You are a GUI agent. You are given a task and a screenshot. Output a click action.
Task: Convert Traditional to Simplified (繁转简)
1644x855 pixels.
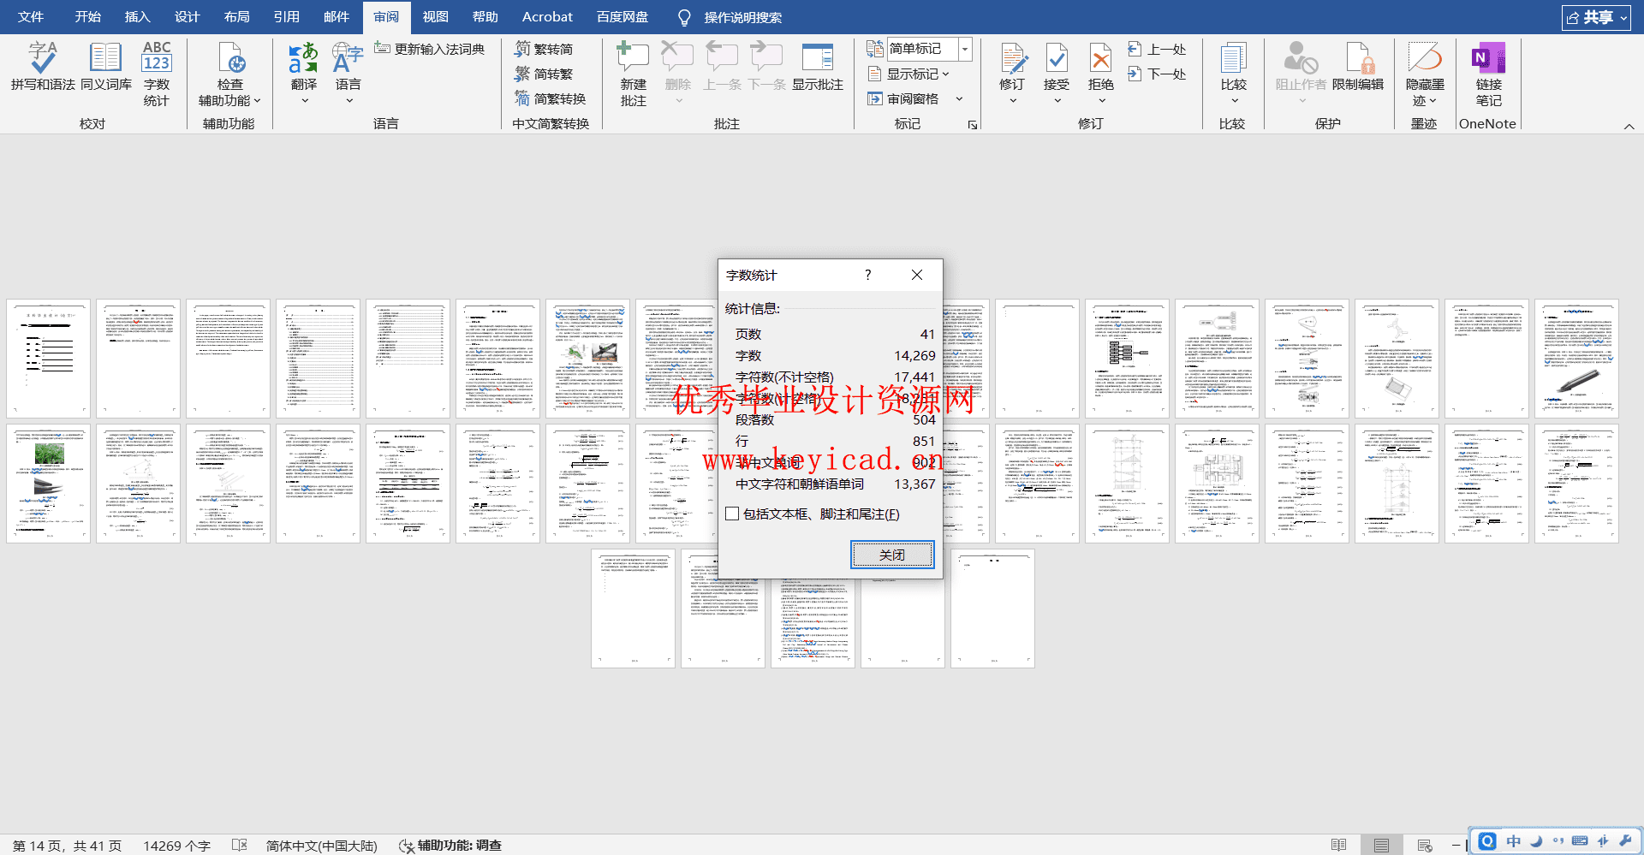pos(544,49)
